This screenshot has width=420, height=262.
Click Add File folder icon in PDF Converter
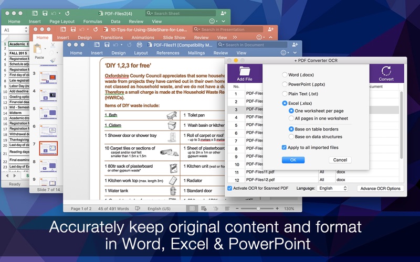tap(245, 71)
